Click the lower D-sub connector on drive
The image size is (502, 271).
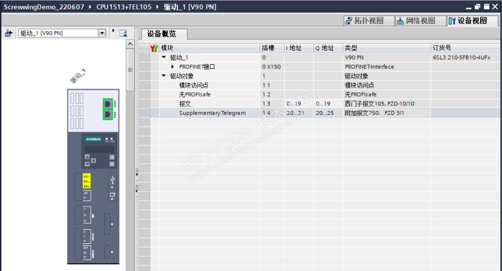click(107, 252)
